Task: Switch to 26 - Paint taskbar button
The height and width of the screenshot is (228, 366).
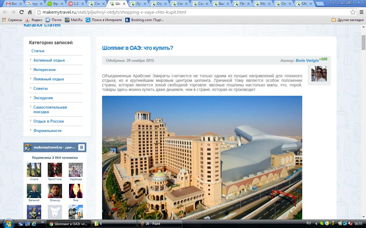Action: pyautogui.click(x=160, y=224)
